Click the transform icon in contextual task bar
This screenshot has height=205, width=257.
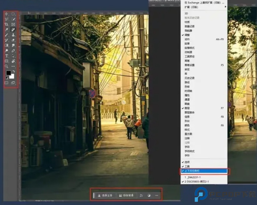click(141, 195)
